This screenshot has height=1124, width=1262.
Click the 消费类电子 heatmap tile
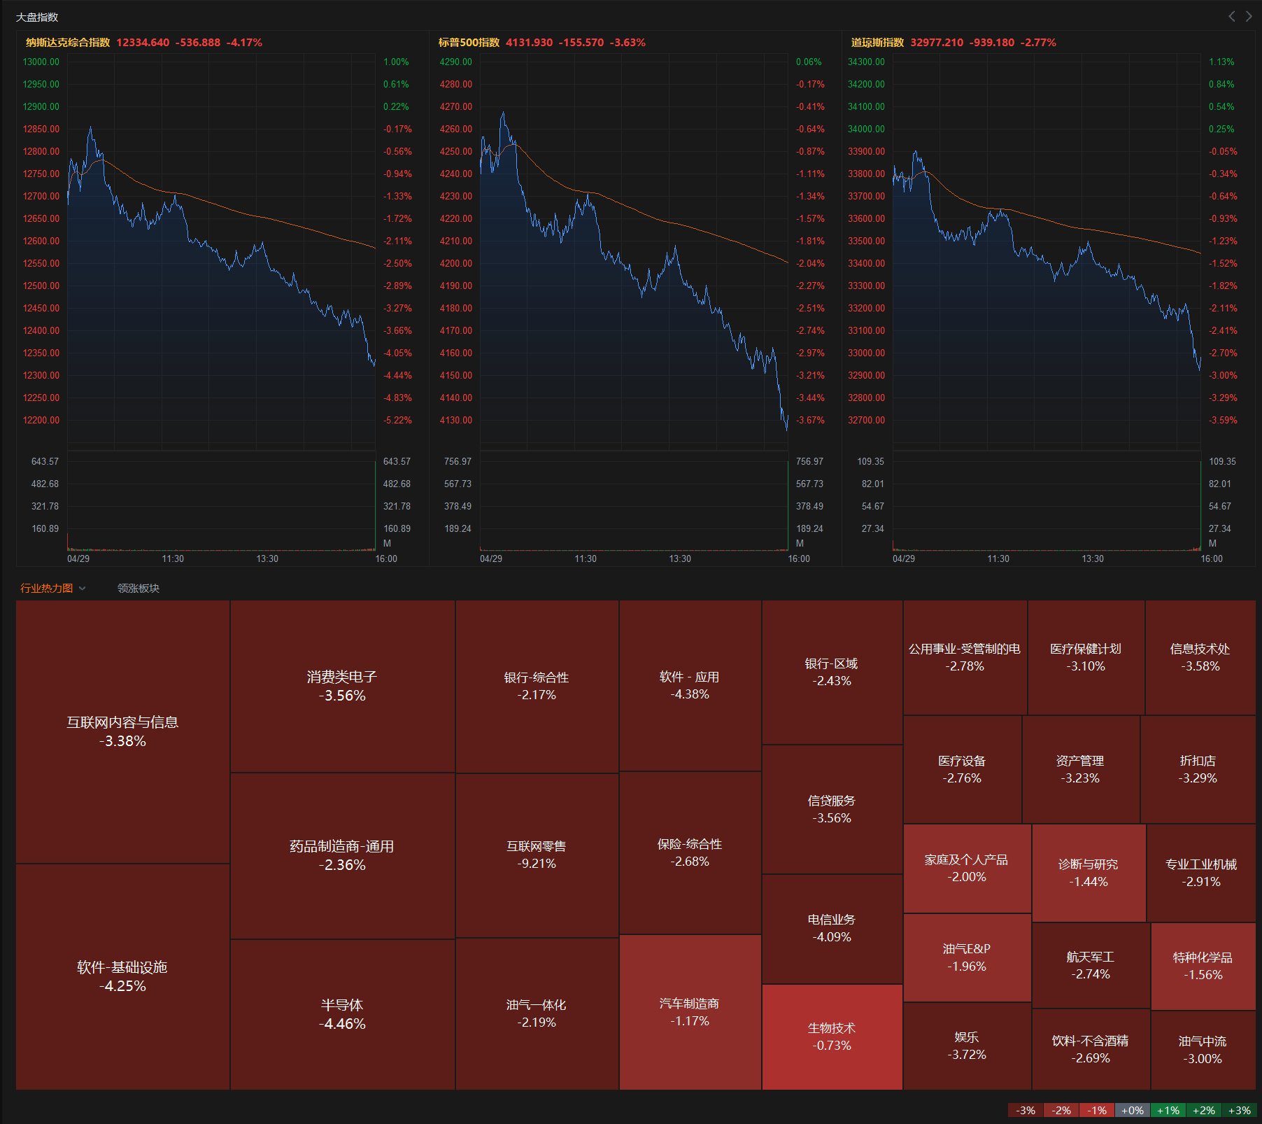coord(342,686)
